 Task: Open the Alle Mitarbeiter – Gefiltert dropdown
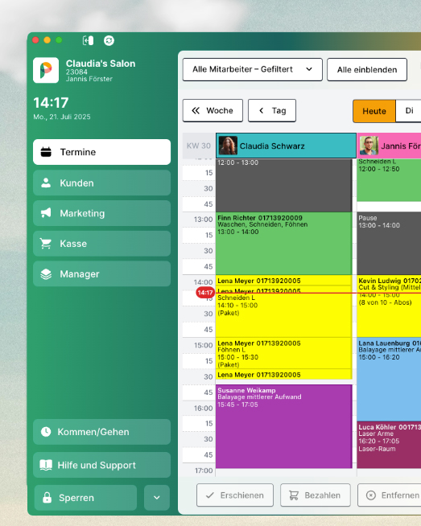[253, 69]
